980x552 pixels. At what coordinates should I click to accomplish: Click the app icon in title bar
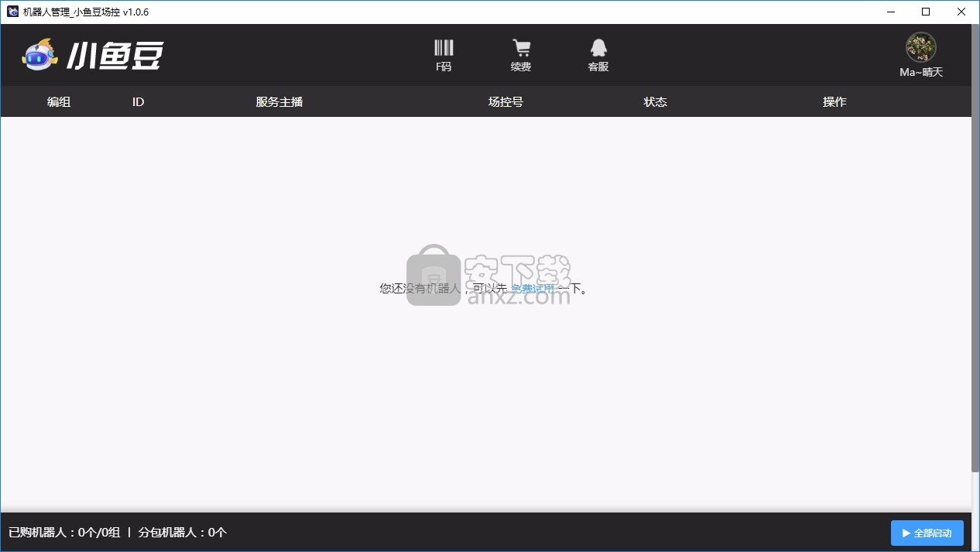point(12,12)
